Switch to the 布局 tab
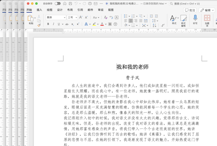Image resolution: width=217 pixels, height=146 pixels. click(x=70, y=10)
